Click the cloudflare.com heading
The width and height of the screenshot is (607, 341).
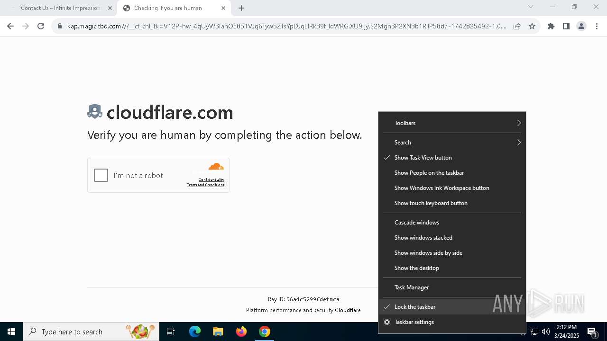[170, 113]
